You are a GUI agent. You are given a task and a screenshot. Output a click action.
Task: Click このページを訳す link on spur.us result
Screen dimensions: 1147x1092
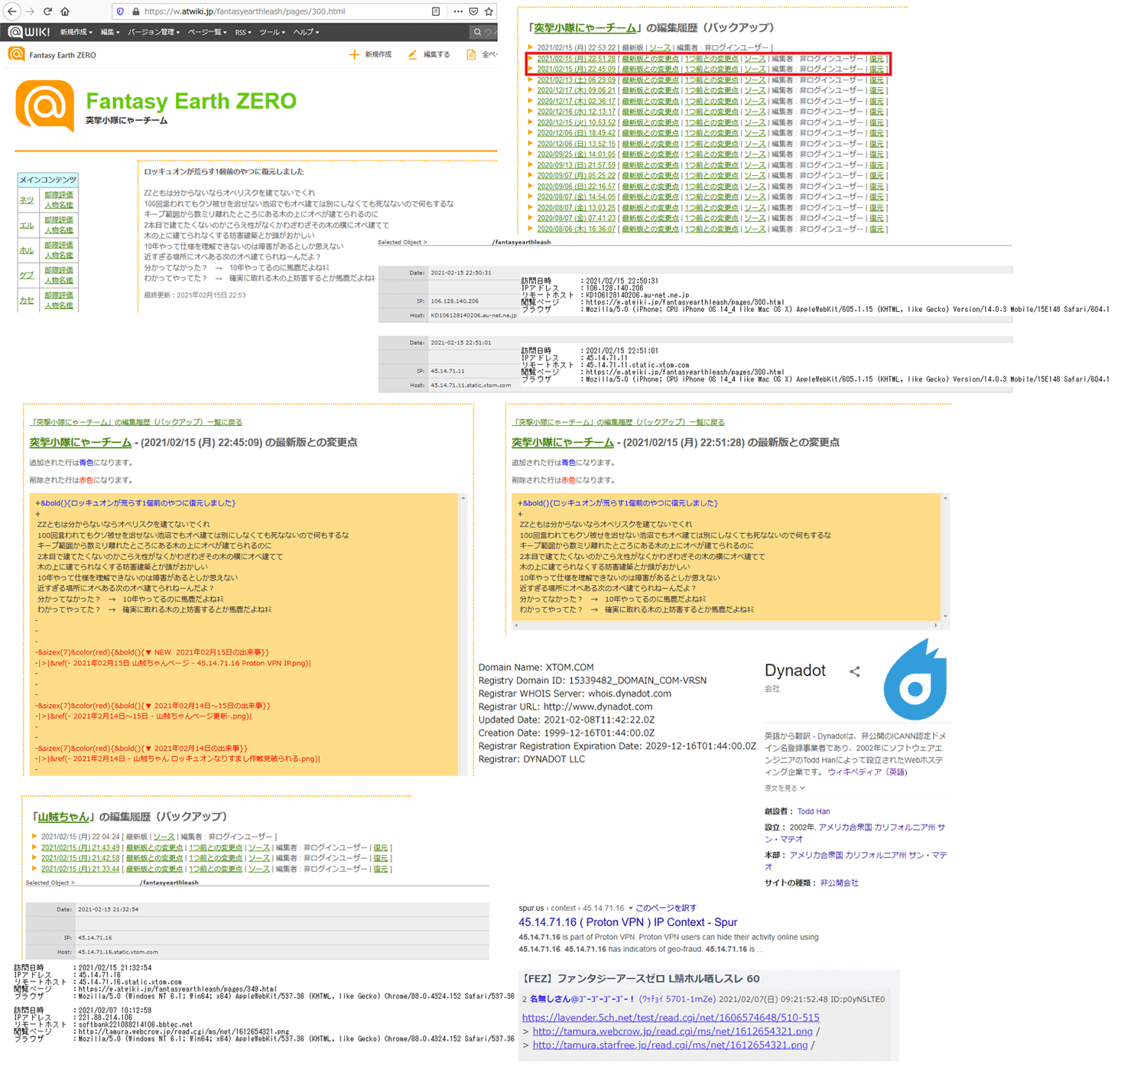pyautogui.click(x=666, y=908)
